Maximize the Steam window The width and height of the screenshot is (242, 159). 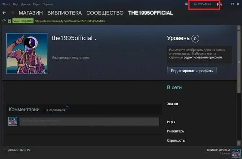[x=232, y=4]
